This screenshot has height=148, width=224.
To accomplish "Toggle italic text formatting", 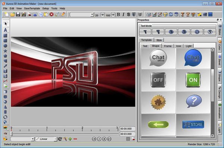I will click(124, 15).
